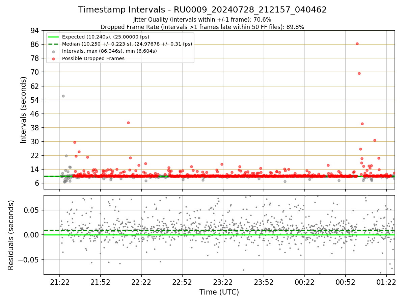Click the x-axis tick label '21:52'
Image resolution: width=405 pixels, height=304 pixels.
point(101,282)
